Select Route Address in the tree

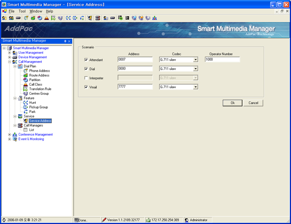pyautogui.click(x=39, y=76)
